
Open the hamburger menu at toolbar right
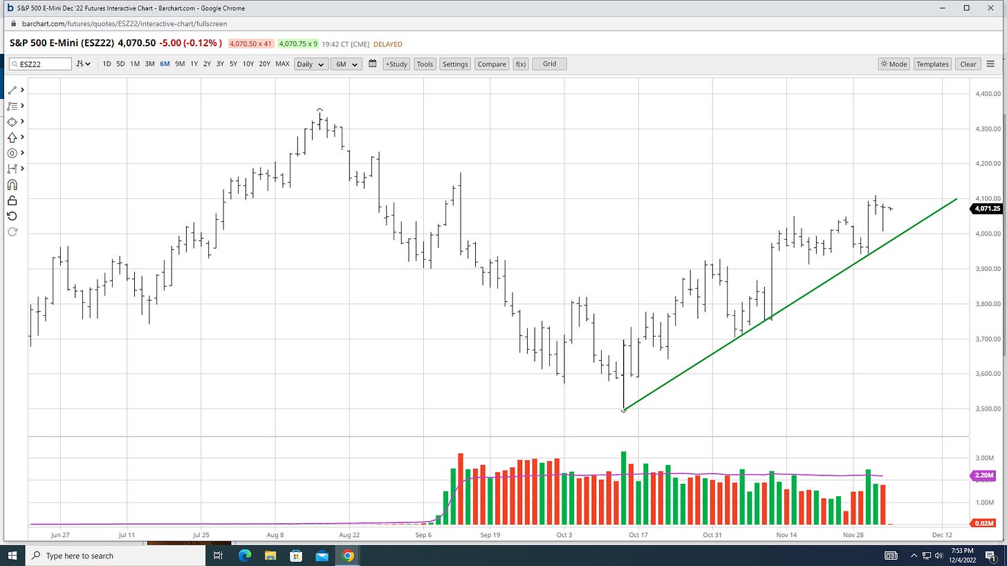pyautogui.click(x=990, y=64)
